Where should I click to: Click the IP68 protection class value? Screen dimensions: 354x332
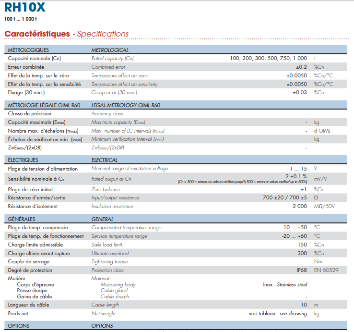click(x=301, y=271)
